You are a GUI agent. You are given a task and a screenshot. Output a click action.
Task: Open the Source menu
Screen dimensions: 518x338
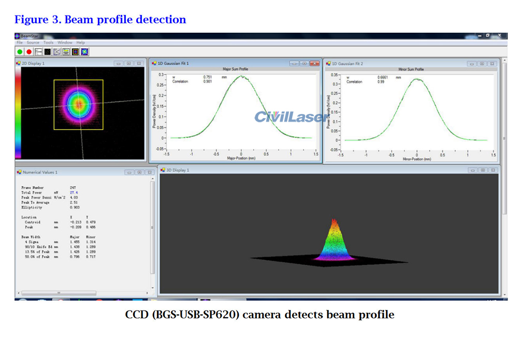tap(33, 43)
